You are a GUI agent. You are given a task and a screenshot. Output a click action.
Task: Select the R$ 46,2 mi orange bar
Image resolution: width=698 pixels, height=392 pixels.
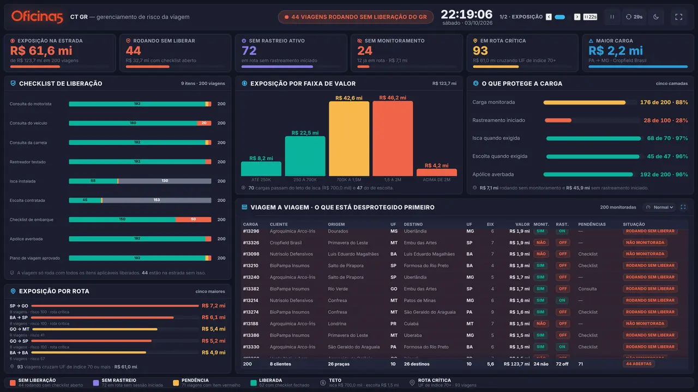click(x=393, y=139)
